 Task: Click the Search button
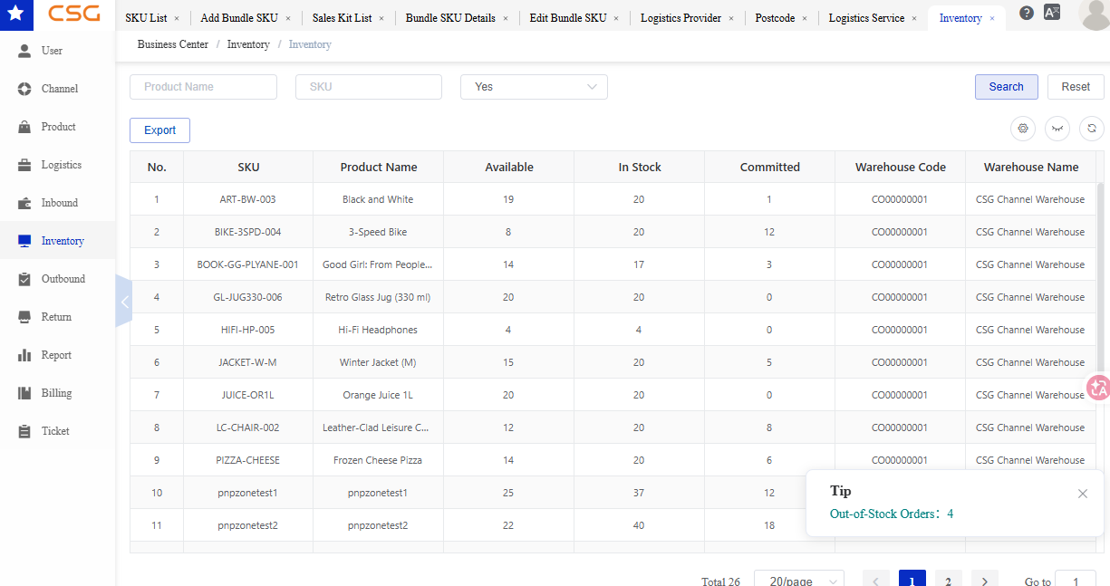pyautogui.click(x=1006, y=87)
